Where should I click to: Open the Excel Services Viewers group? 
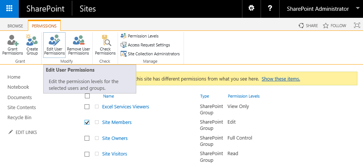[125, 107]
